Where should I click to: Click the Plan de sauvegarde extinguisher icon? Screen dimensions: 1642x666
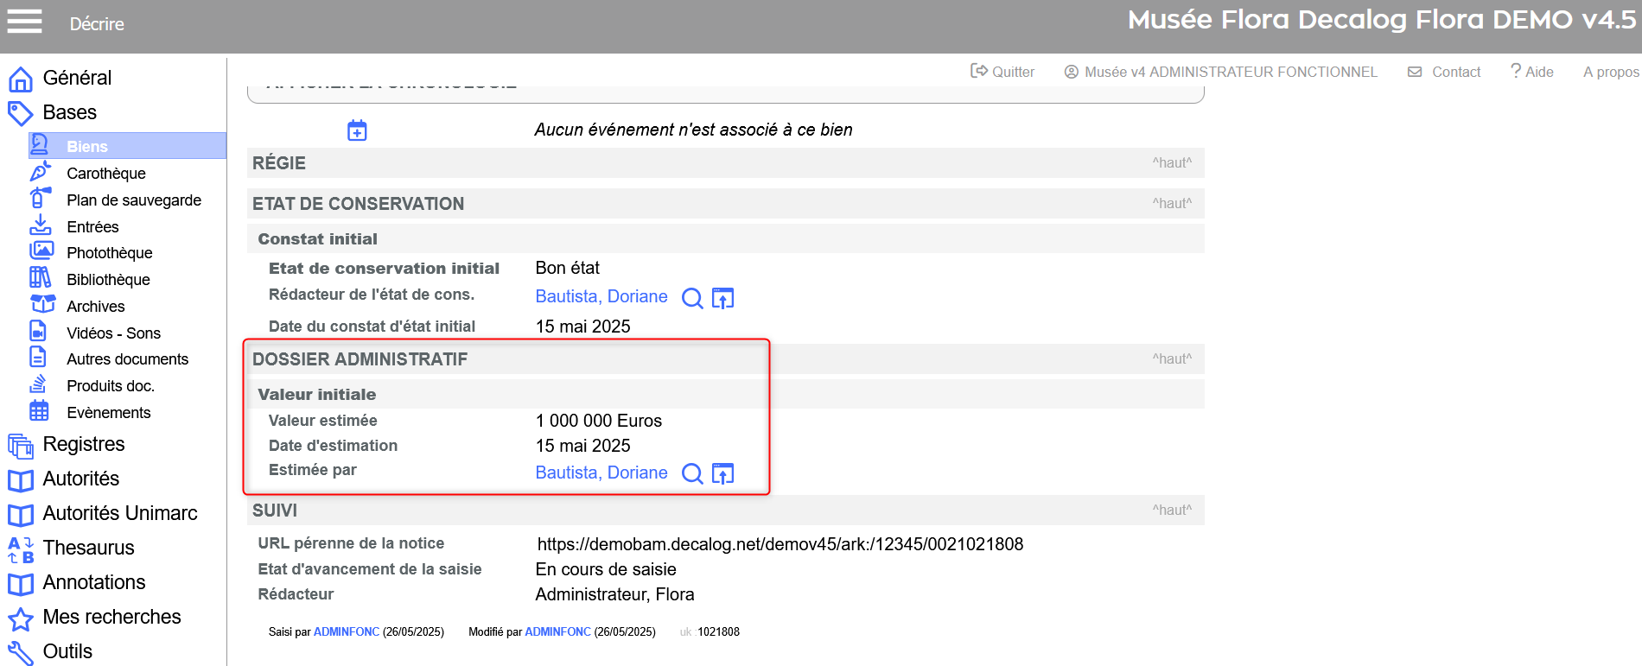coord(40,199)
